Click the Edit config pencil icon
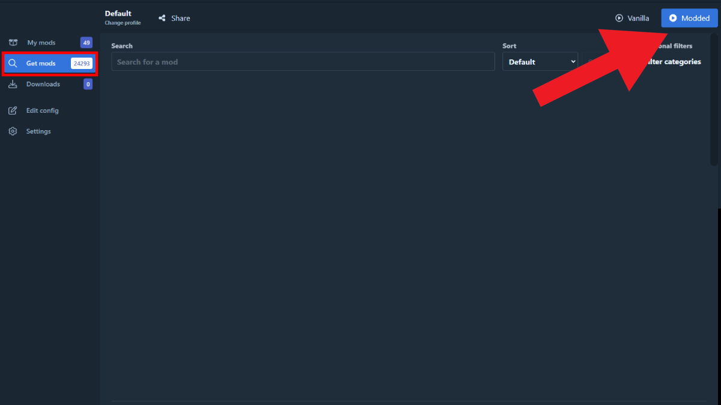 point(13,111)
